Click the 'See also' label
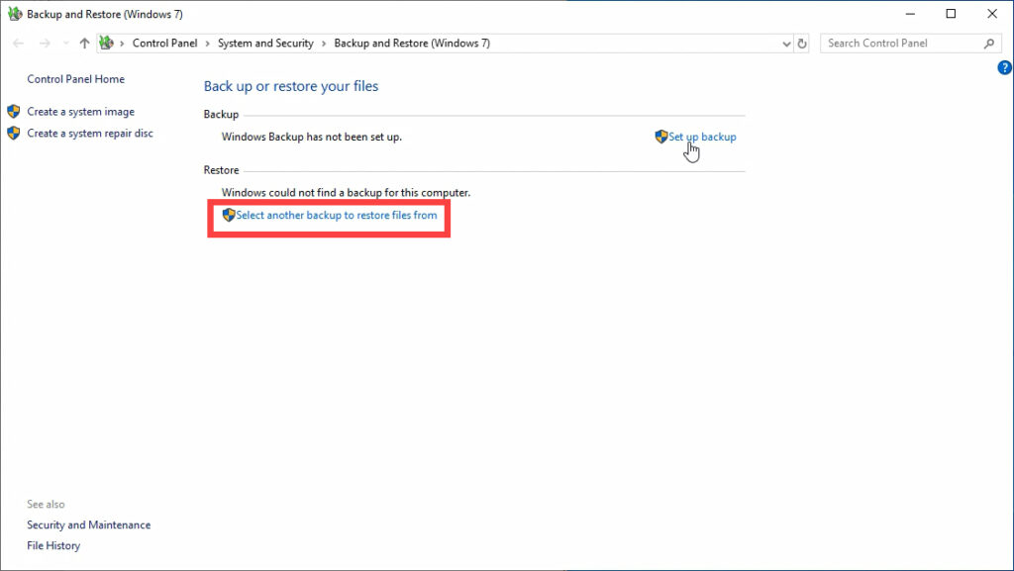Screen dimensions: 1014x571 click(x=46, y=505)
